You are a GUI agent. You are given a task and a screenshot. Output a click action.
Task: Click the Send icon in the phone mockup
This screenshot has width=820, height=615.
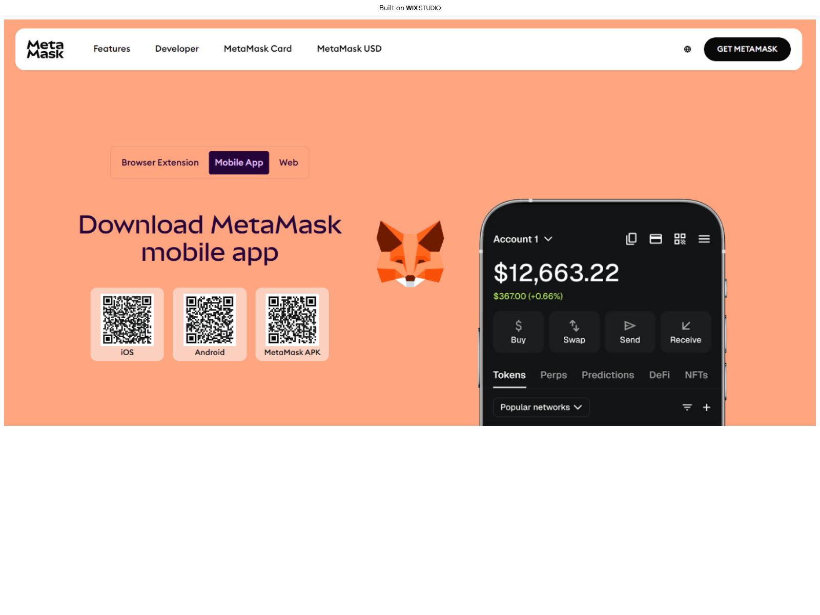coord(629,325)
